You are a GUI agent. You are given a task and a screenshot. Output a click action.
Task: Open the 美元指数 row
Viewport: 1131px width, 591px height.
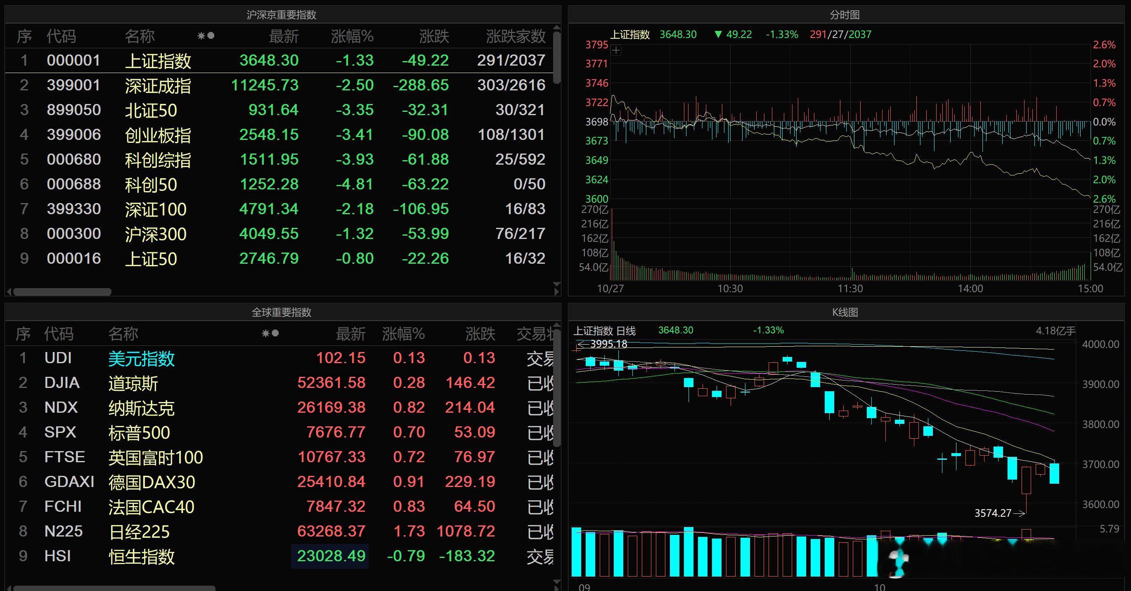point(279,358)
